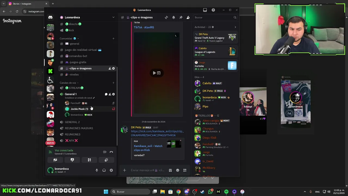Show pinned messages pin icon
Screen dimensions: 348x196
181,17
